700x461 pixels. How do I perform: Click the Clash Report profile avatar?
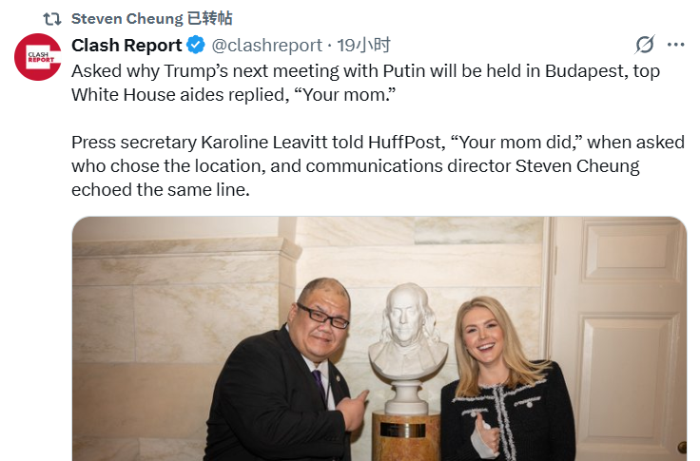(x=38, y=57)
